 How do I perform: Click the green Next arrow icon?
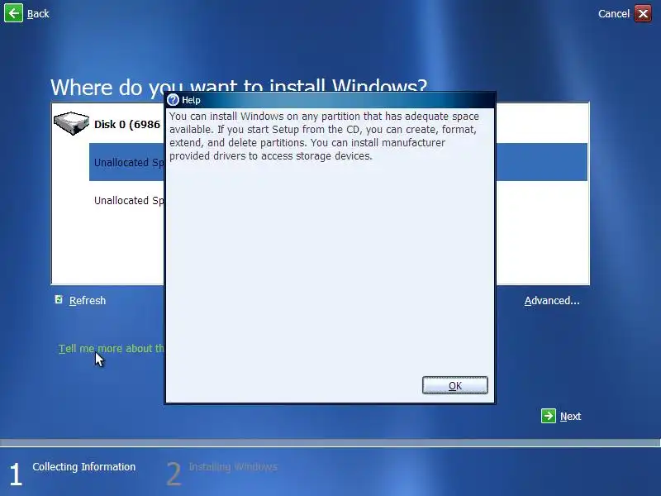point(548,416)
